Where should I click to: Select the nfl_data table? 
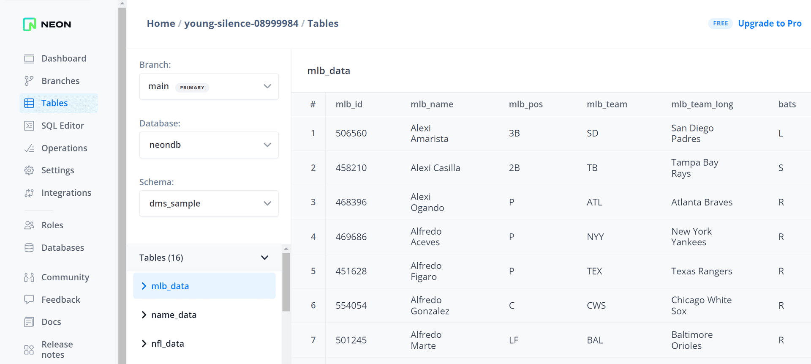click(x=168, y=344)
